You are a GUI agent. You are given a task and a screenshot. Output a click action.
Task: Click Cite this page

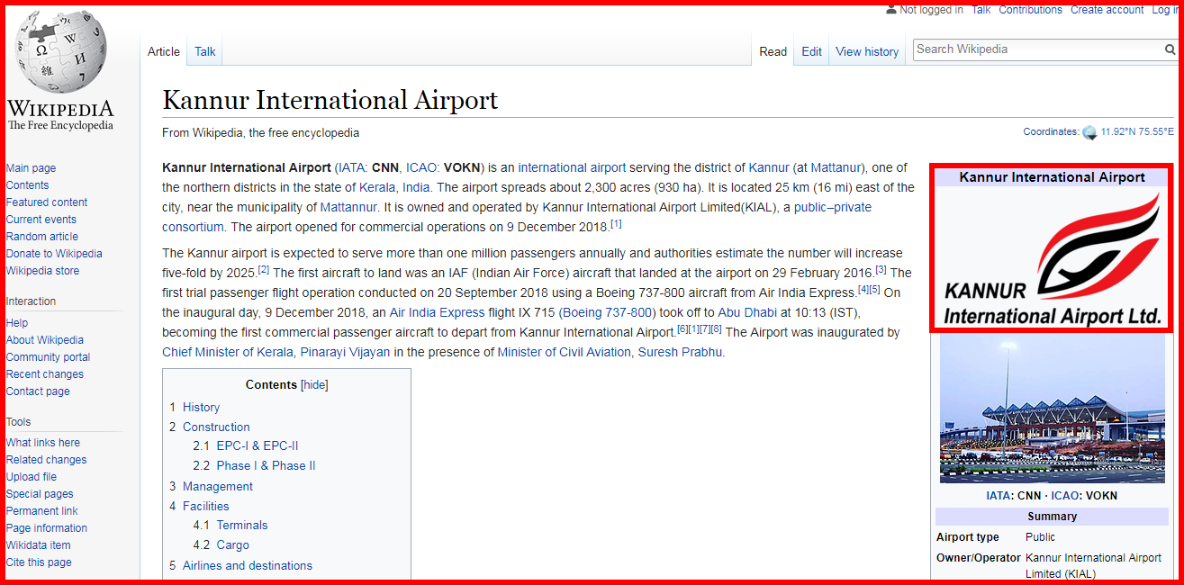click(39, 562)
